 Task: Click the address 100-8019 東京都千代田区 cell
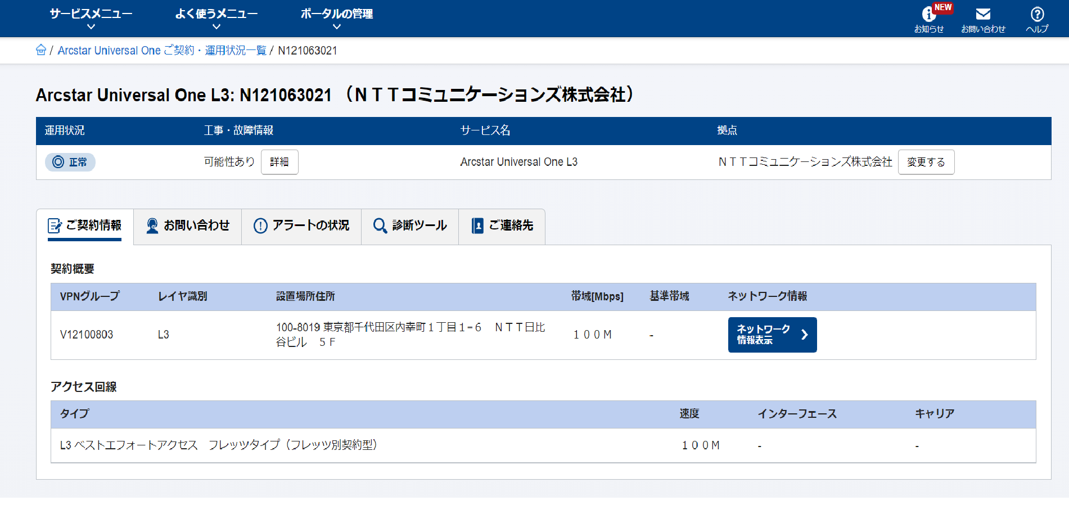click(411, 335)
